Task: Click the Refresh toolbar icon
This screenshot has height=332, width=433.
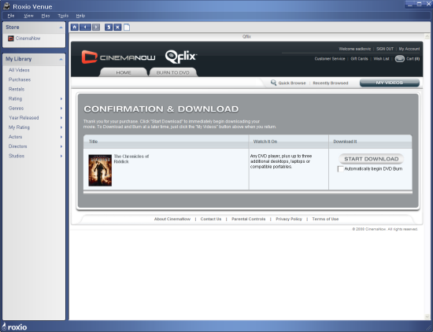Action: tap(109, 27)
